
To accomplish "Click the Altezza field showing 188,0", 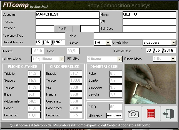I will pos(38,51).
